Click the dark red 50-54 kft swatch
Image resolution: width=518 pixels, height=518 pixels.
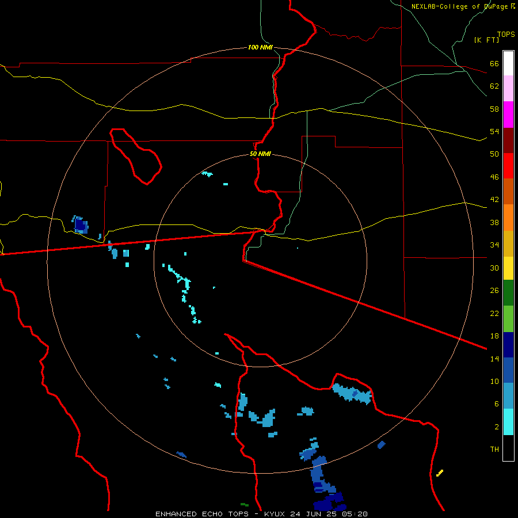coord(508,140)
